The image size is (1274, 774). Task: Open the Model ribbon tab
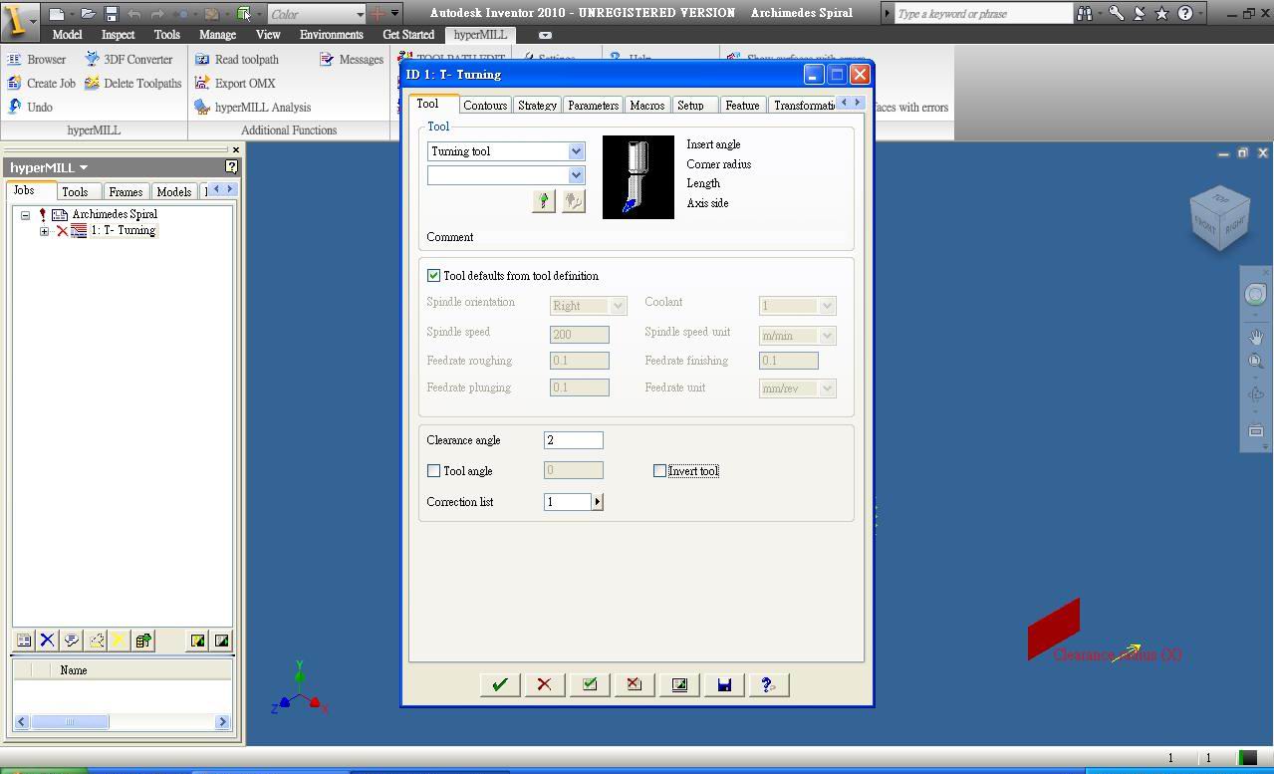click(x=67, y=35)
